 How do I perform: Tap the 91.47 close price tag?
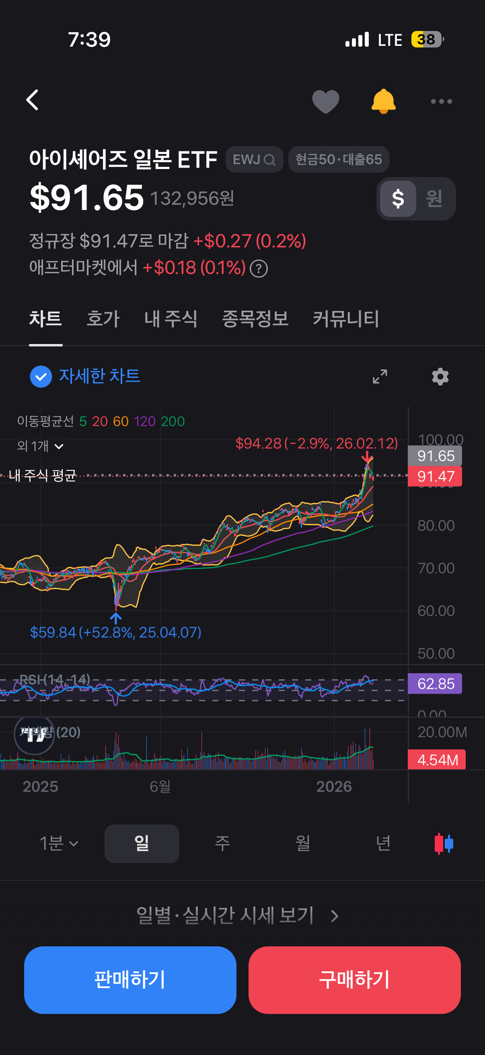[435, 476]
